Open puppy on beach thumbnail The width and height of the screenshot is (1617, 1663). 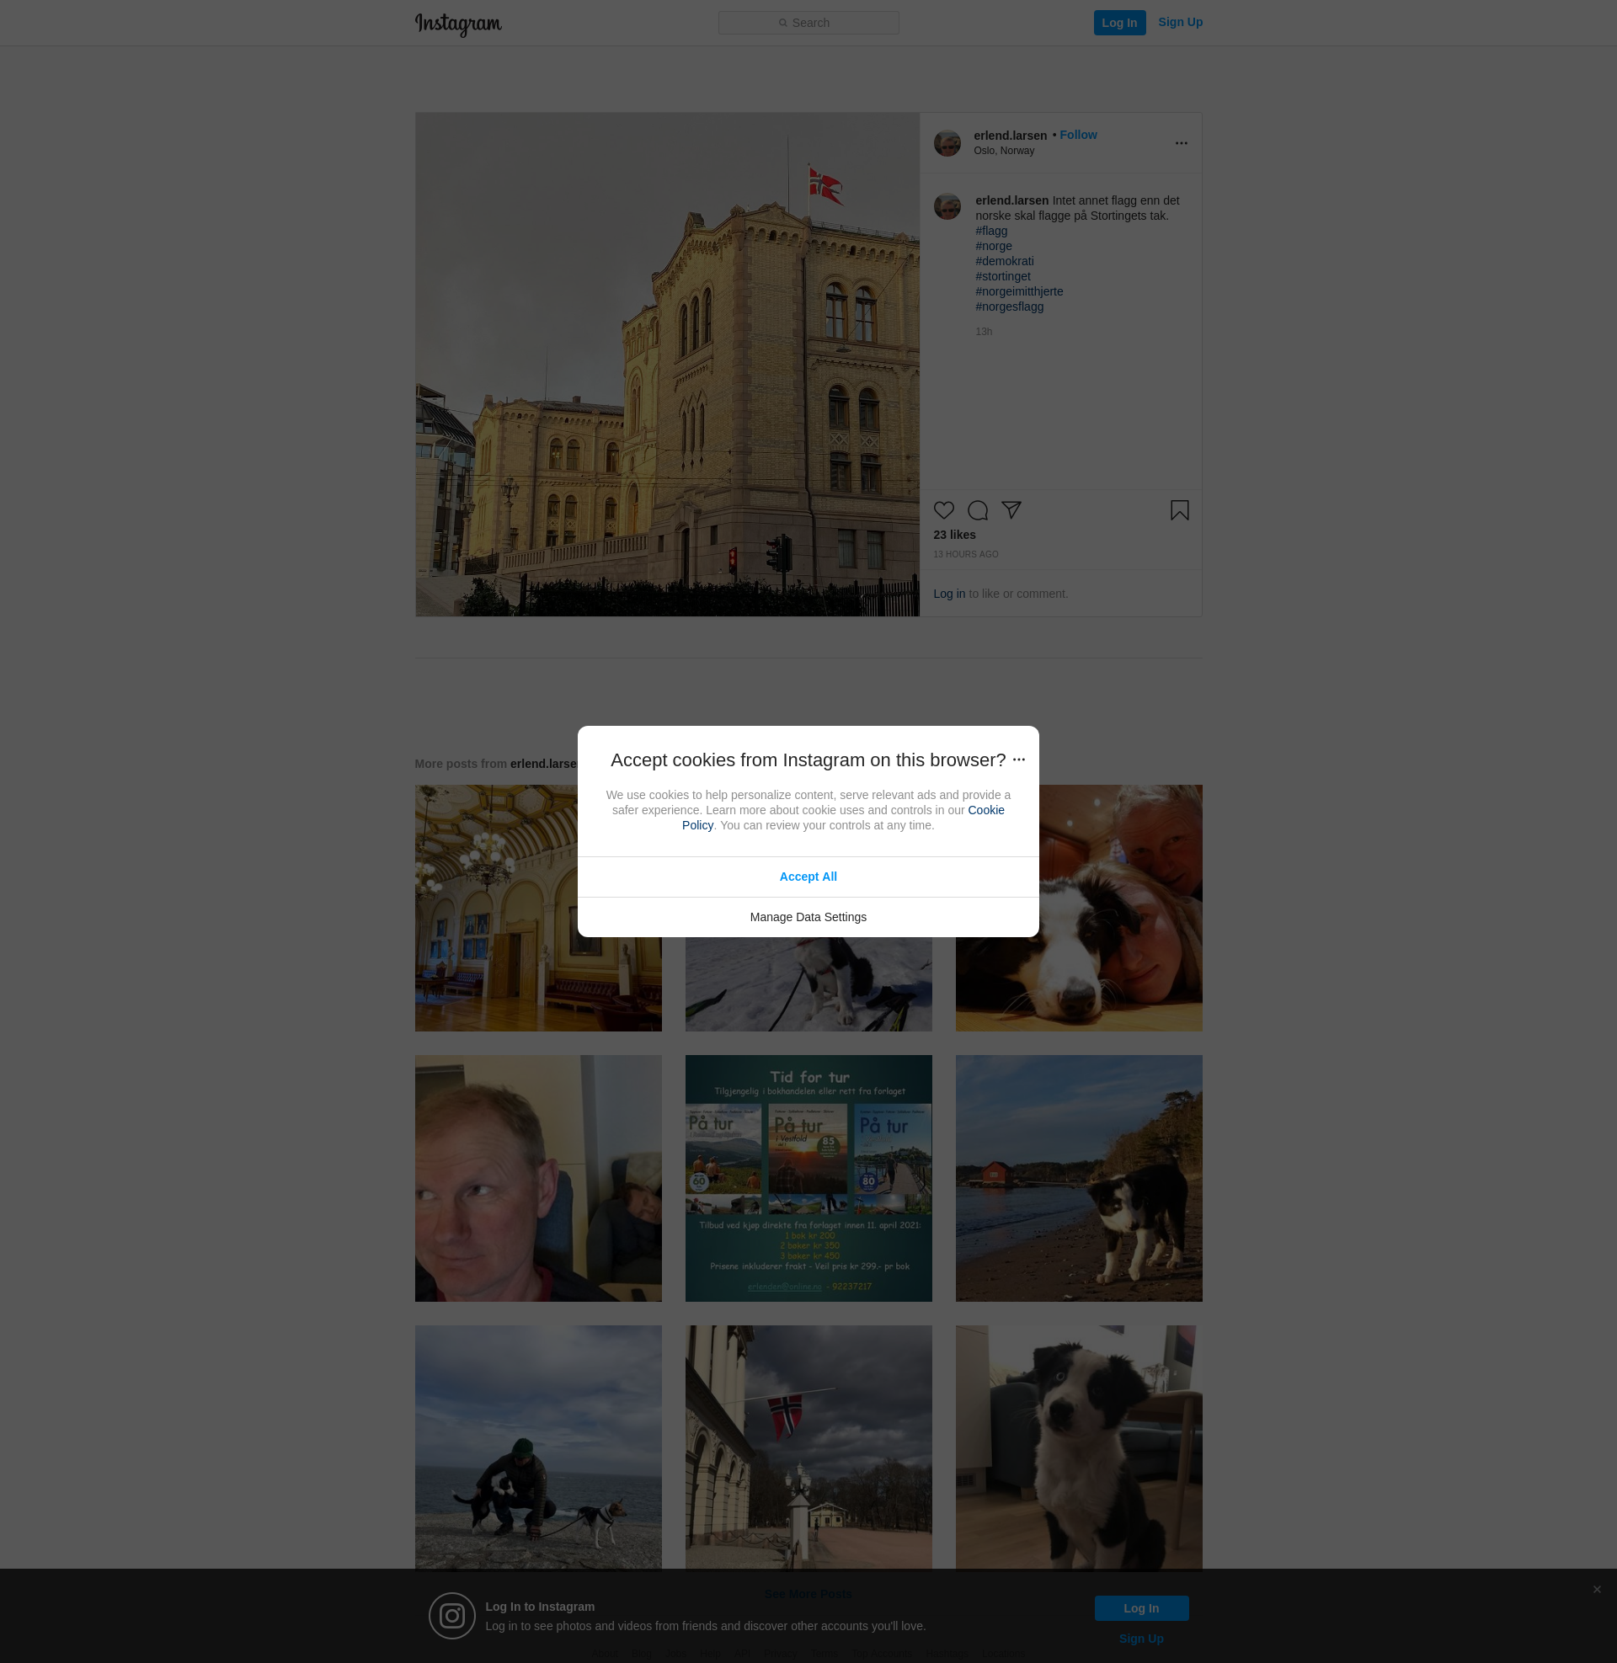click(1078, 1177)
